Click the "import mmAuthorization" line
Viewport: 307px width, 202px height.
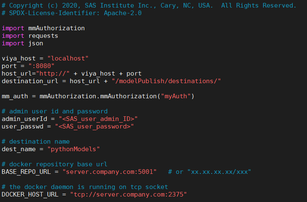click(43, 28)
